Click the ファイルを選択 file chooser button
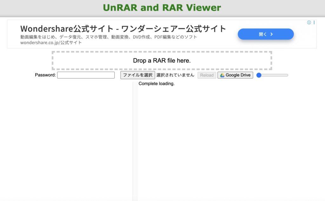The height and width of the screenshot is (201, 325). pos(138,75)
